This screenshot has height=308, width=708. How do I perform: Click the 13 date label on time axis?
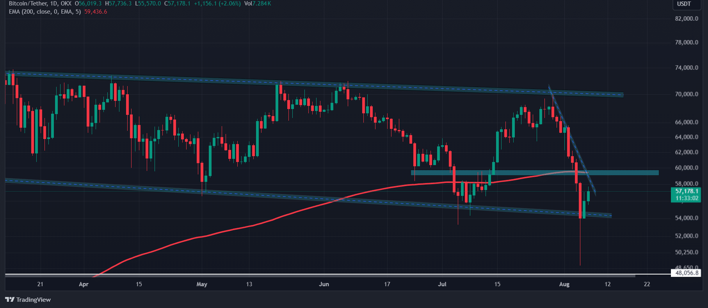coord(249,284)
